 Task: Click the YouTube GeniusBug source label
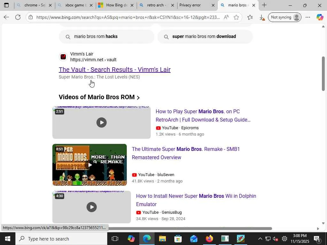point(159,212)
